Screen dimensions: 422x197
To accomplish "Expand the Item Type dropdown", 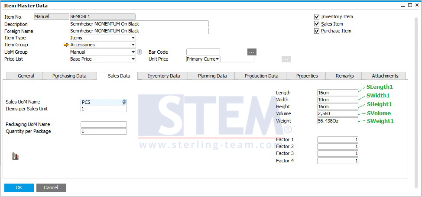I will click(133, 38).
